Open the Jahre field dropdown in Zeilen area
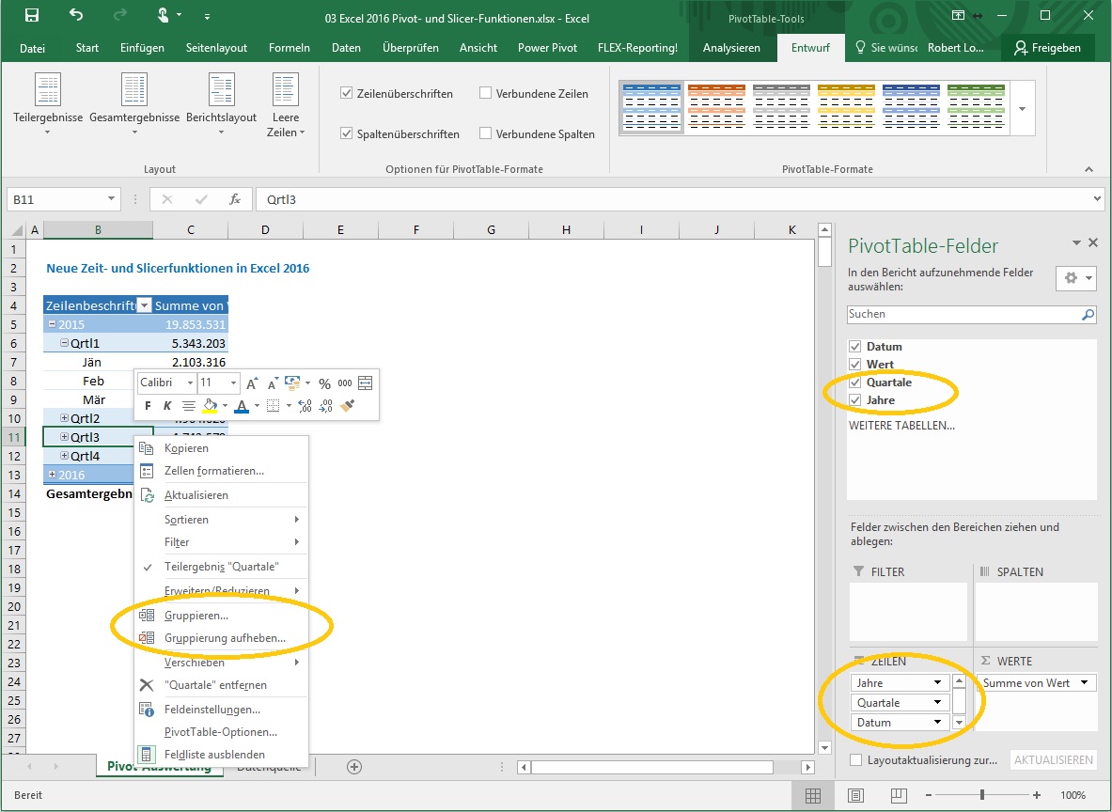This screenshot has width=1112, height=812. (937, 683)
